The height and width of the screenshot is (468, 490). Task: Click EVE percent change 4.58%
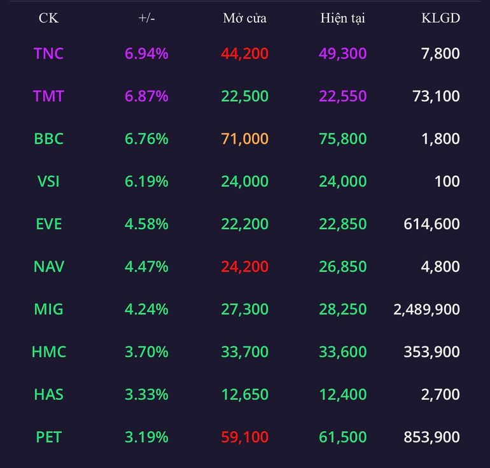click(x=146, y=224)
